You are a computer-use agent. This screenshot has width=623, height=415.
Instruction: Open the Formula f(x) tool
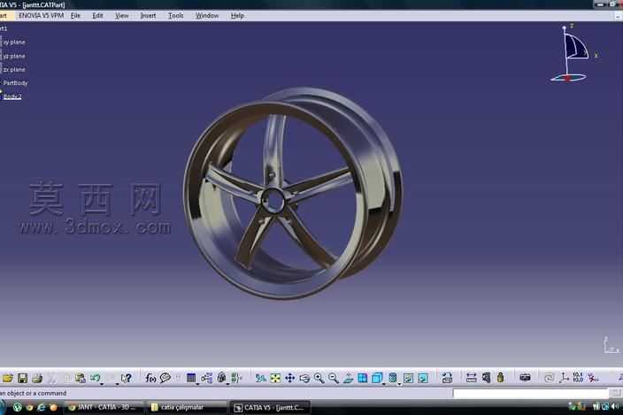coord(150,378)
